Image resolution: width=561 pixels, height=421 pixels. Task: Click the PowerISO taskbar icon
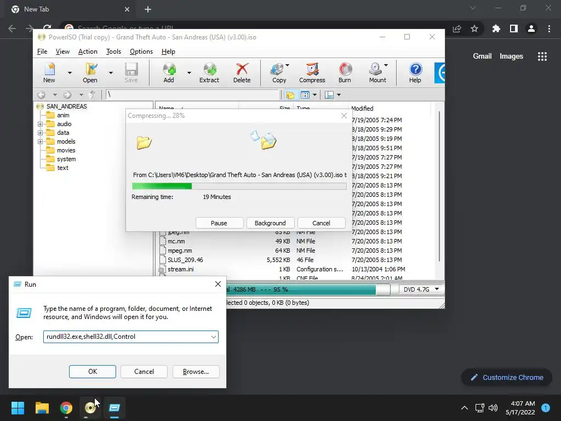click(90, 408)
